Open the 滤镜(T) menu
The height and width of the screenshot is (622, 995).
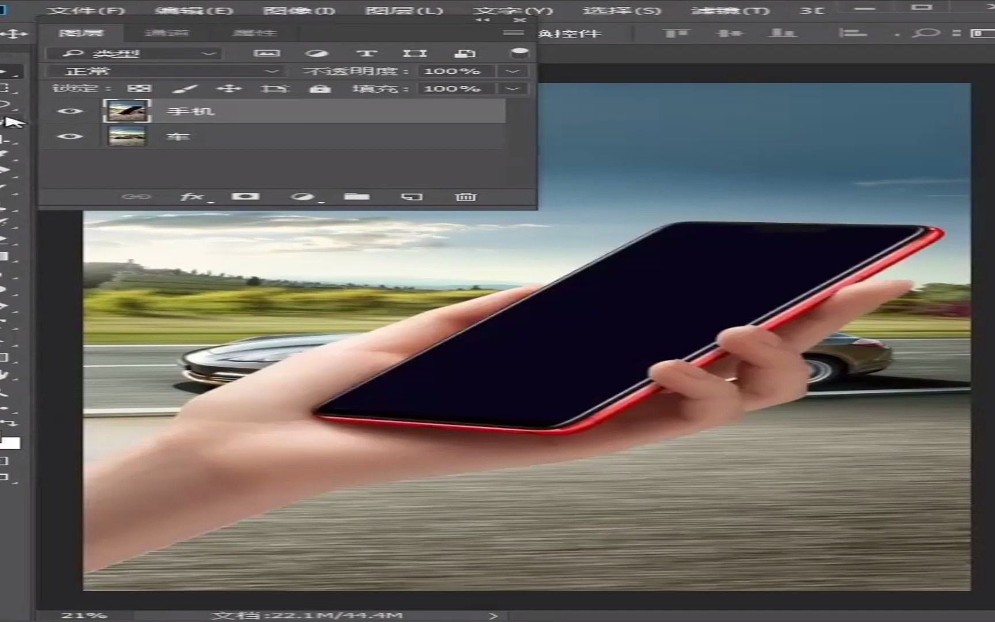(730, 10)
